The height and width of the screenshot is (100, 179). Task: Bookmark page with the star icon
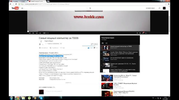click(x=166, y=4)
